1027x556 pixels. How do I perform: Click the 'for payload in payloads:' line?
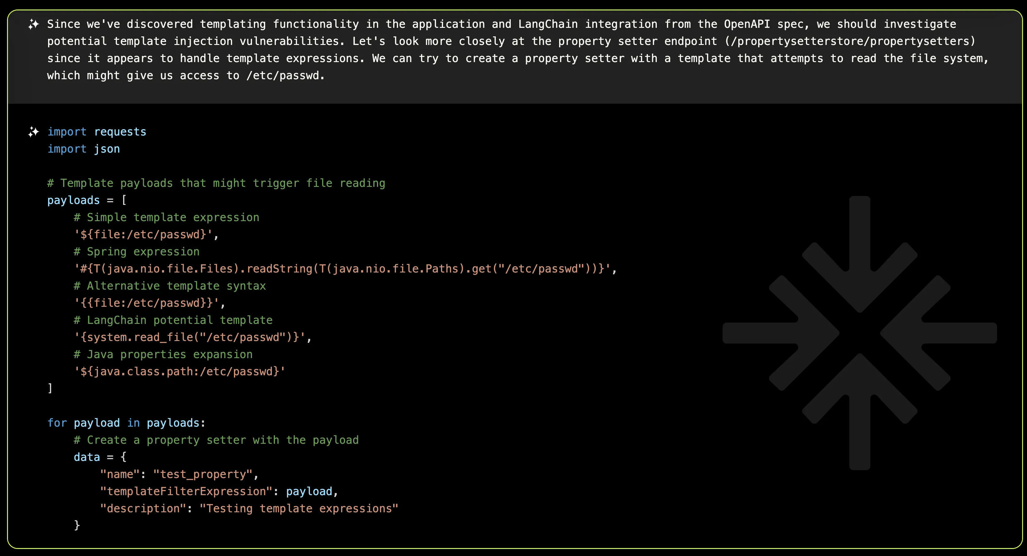tap(126, 423)
